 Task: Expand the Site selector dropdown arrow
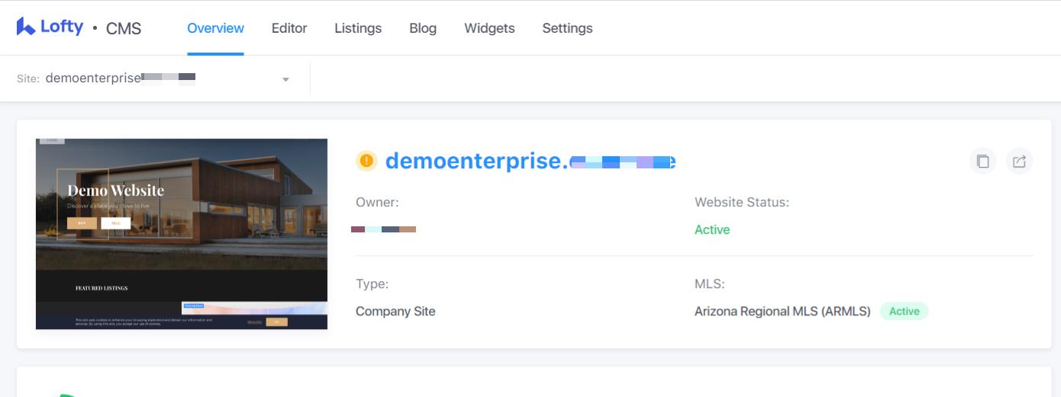(x=285, y=79)
